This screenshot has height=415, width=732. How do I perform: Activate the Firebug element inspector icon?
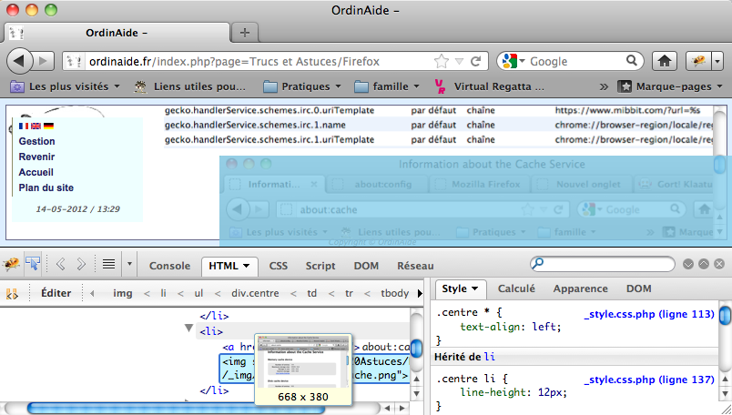click(x=33, y=265)
